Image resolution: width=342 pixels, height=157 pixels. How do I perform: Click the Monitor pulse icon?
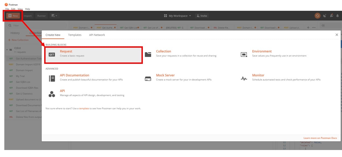coord(244,79)
